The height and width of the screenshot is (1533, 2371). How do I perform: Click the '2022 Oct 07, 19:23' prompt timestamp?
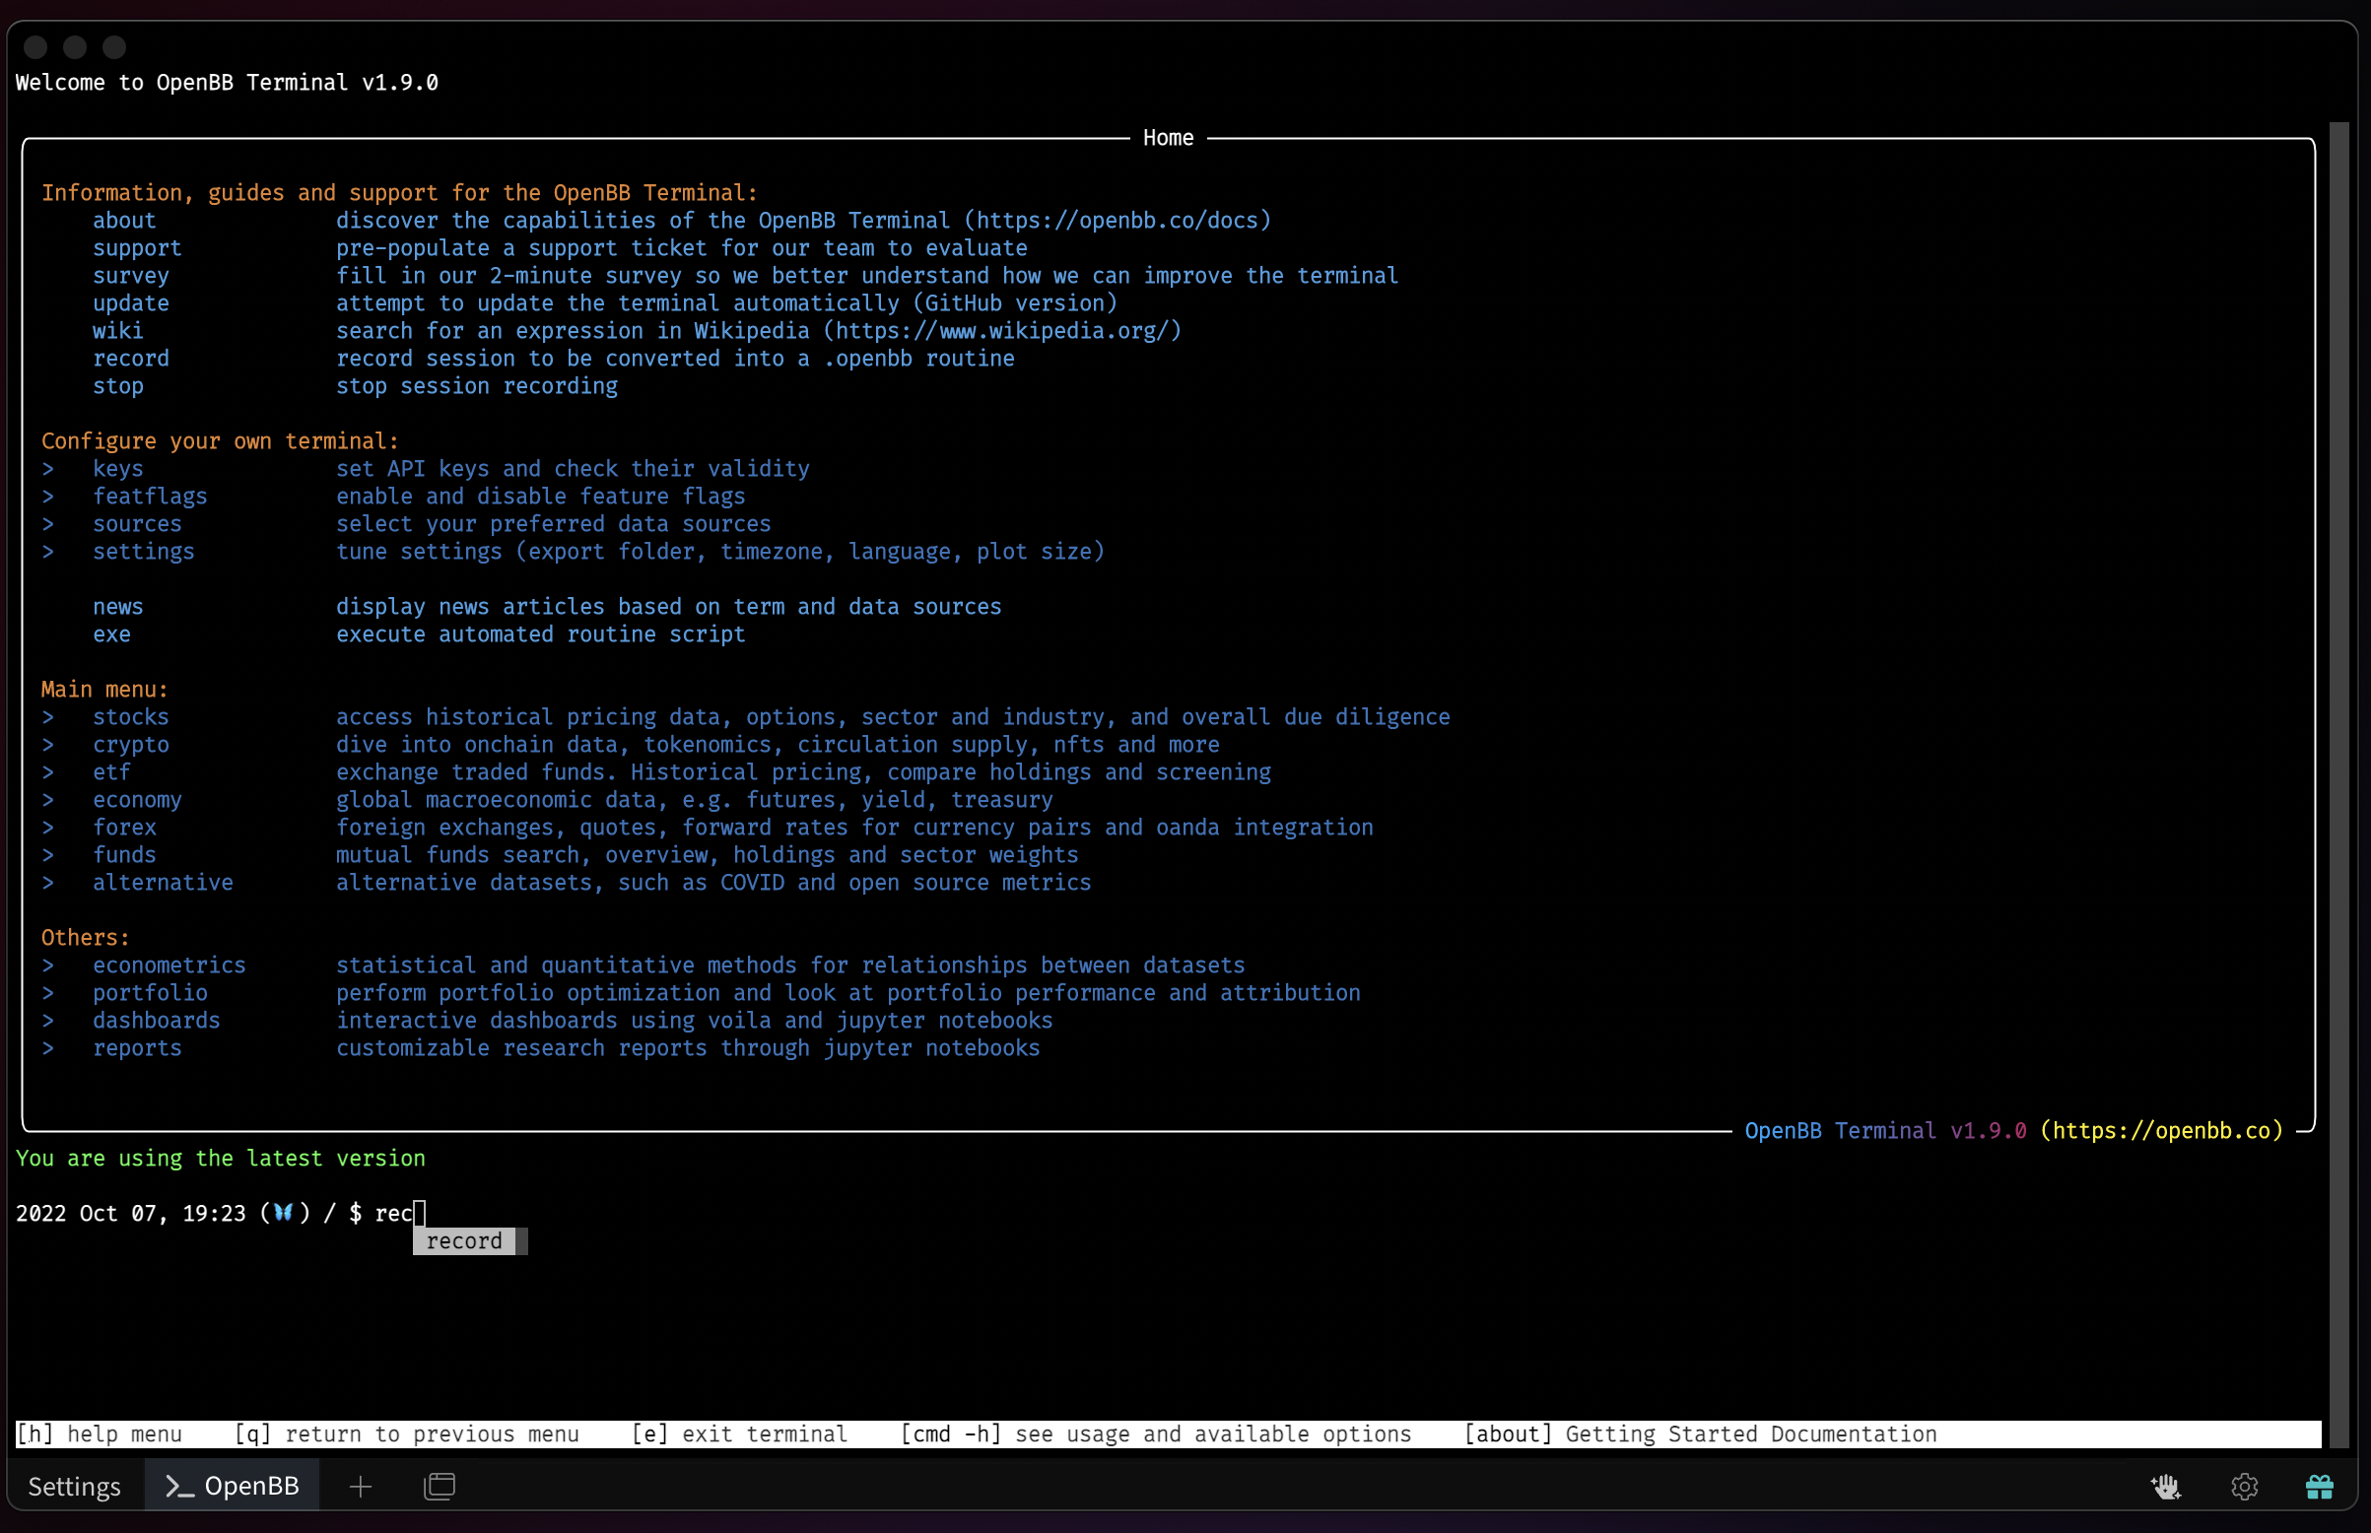click(130, 1214)
